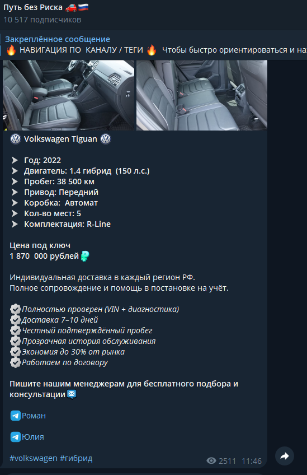Click the VW logo after Tiguan
This screenshot has width=307, height=475.
pyautogui.click(x=106, y=139)
